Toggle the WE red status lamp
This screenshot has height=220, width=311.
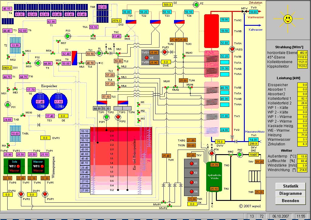tap(146, 58)
